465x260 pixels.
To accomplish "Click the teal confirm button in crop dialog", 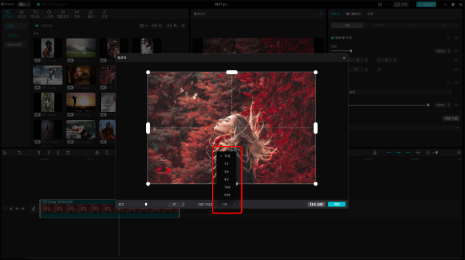I will [x=337, y=204].
